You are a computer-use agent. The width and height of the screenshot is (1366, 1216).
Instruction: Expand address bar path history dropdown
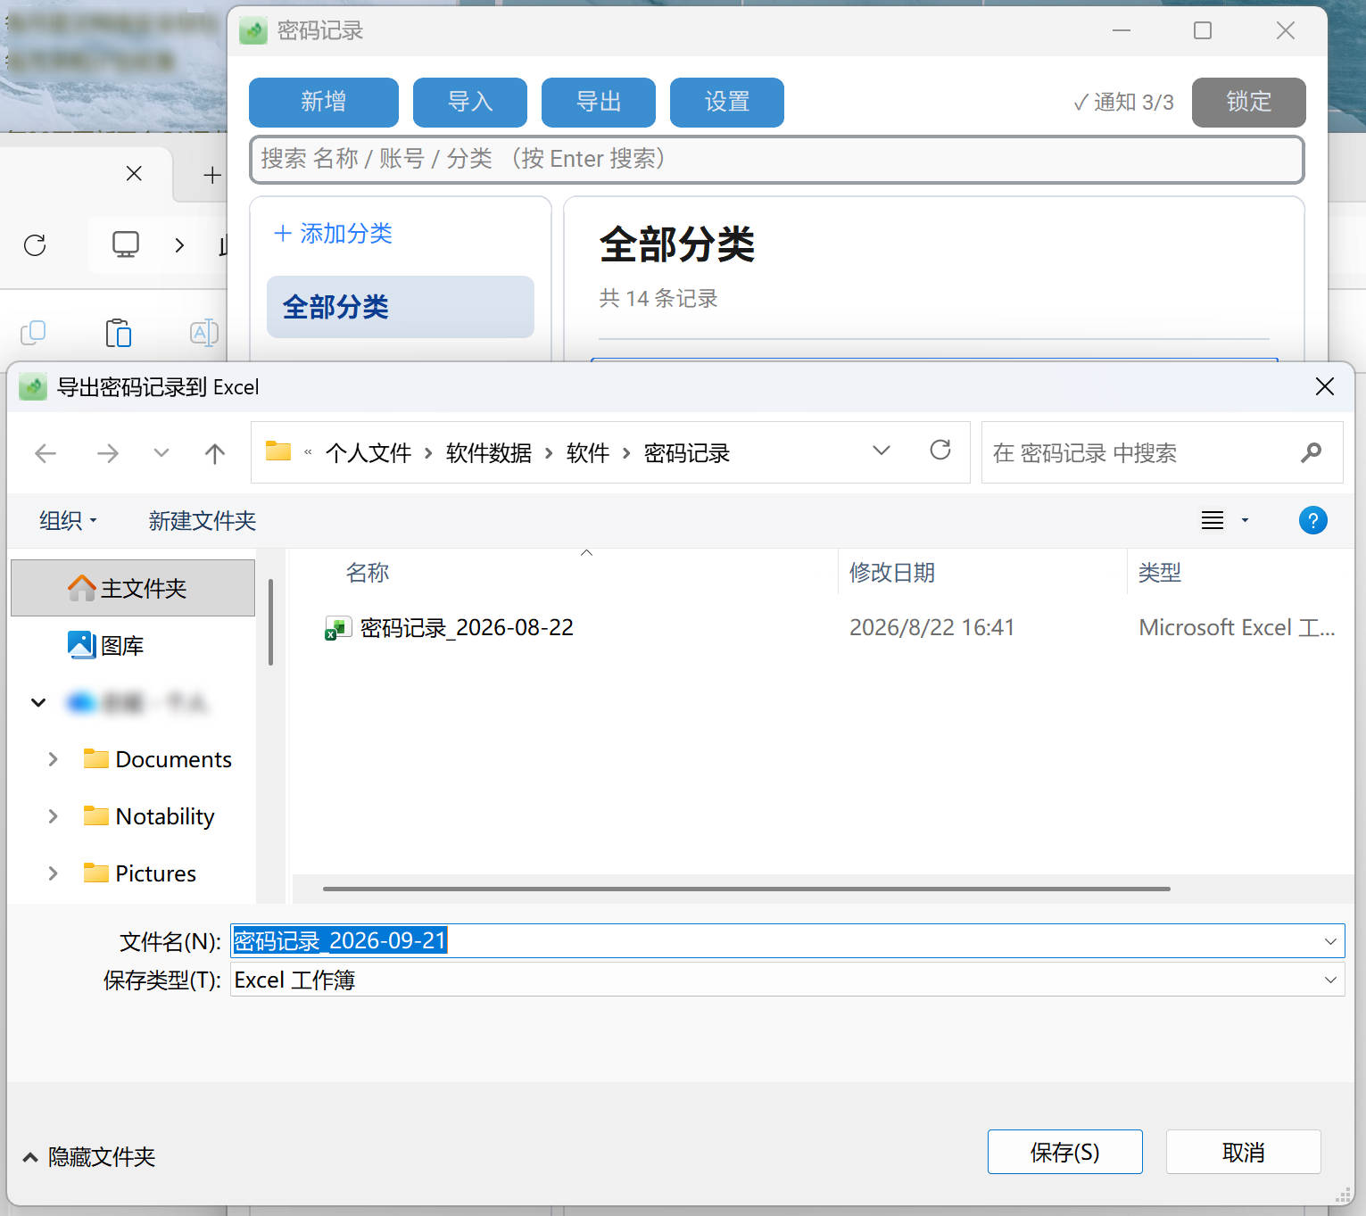click(x=882, y=451)
